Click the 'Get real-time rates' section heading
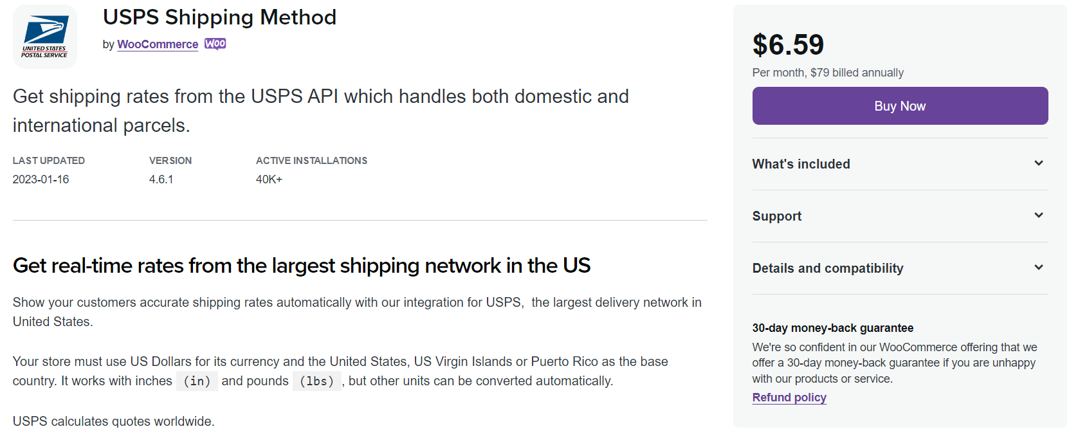The height and width of the screenshot is (429, 1069). 301,265
